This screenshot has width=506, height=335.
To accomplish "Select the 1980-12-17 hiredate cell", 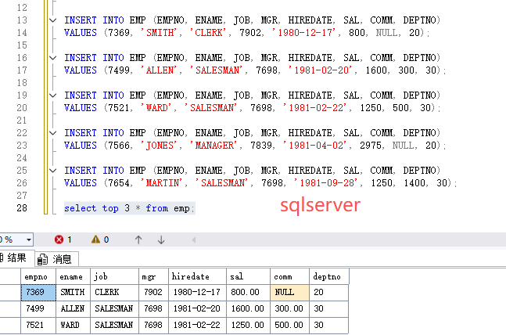I will coord(198,293).
